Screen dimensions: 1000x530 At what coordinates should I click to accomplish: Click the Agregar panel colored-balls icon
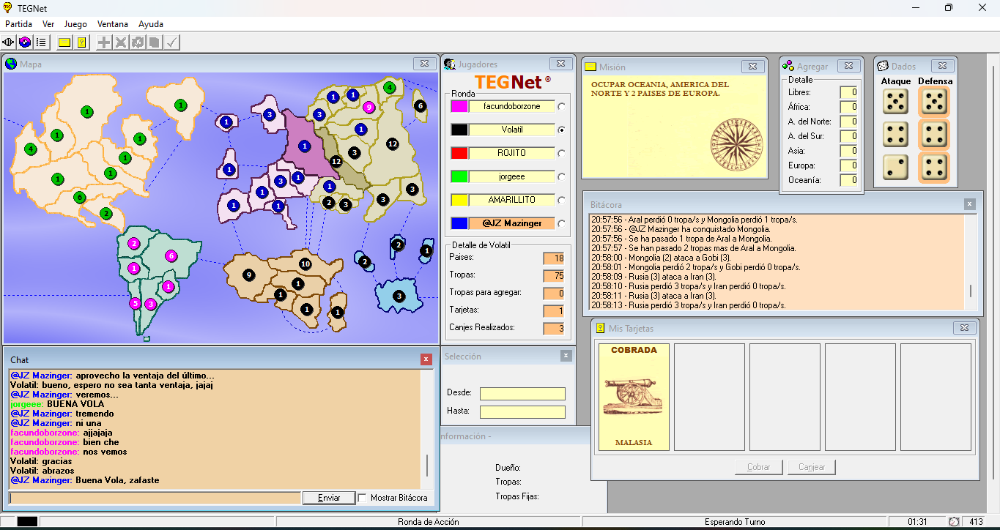click(x=788, y=66)
